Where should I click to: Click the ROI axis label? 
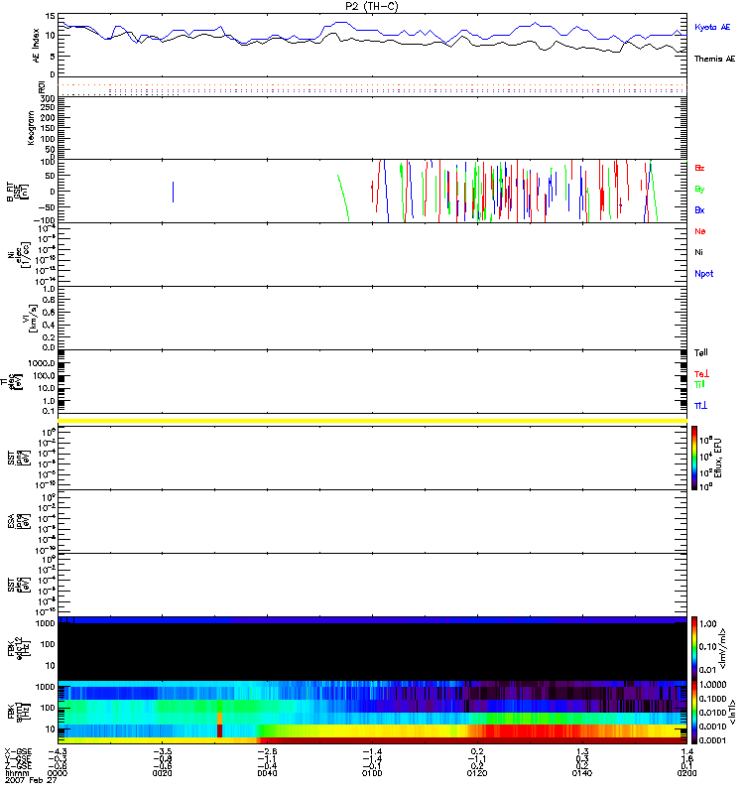click(42, 87)
